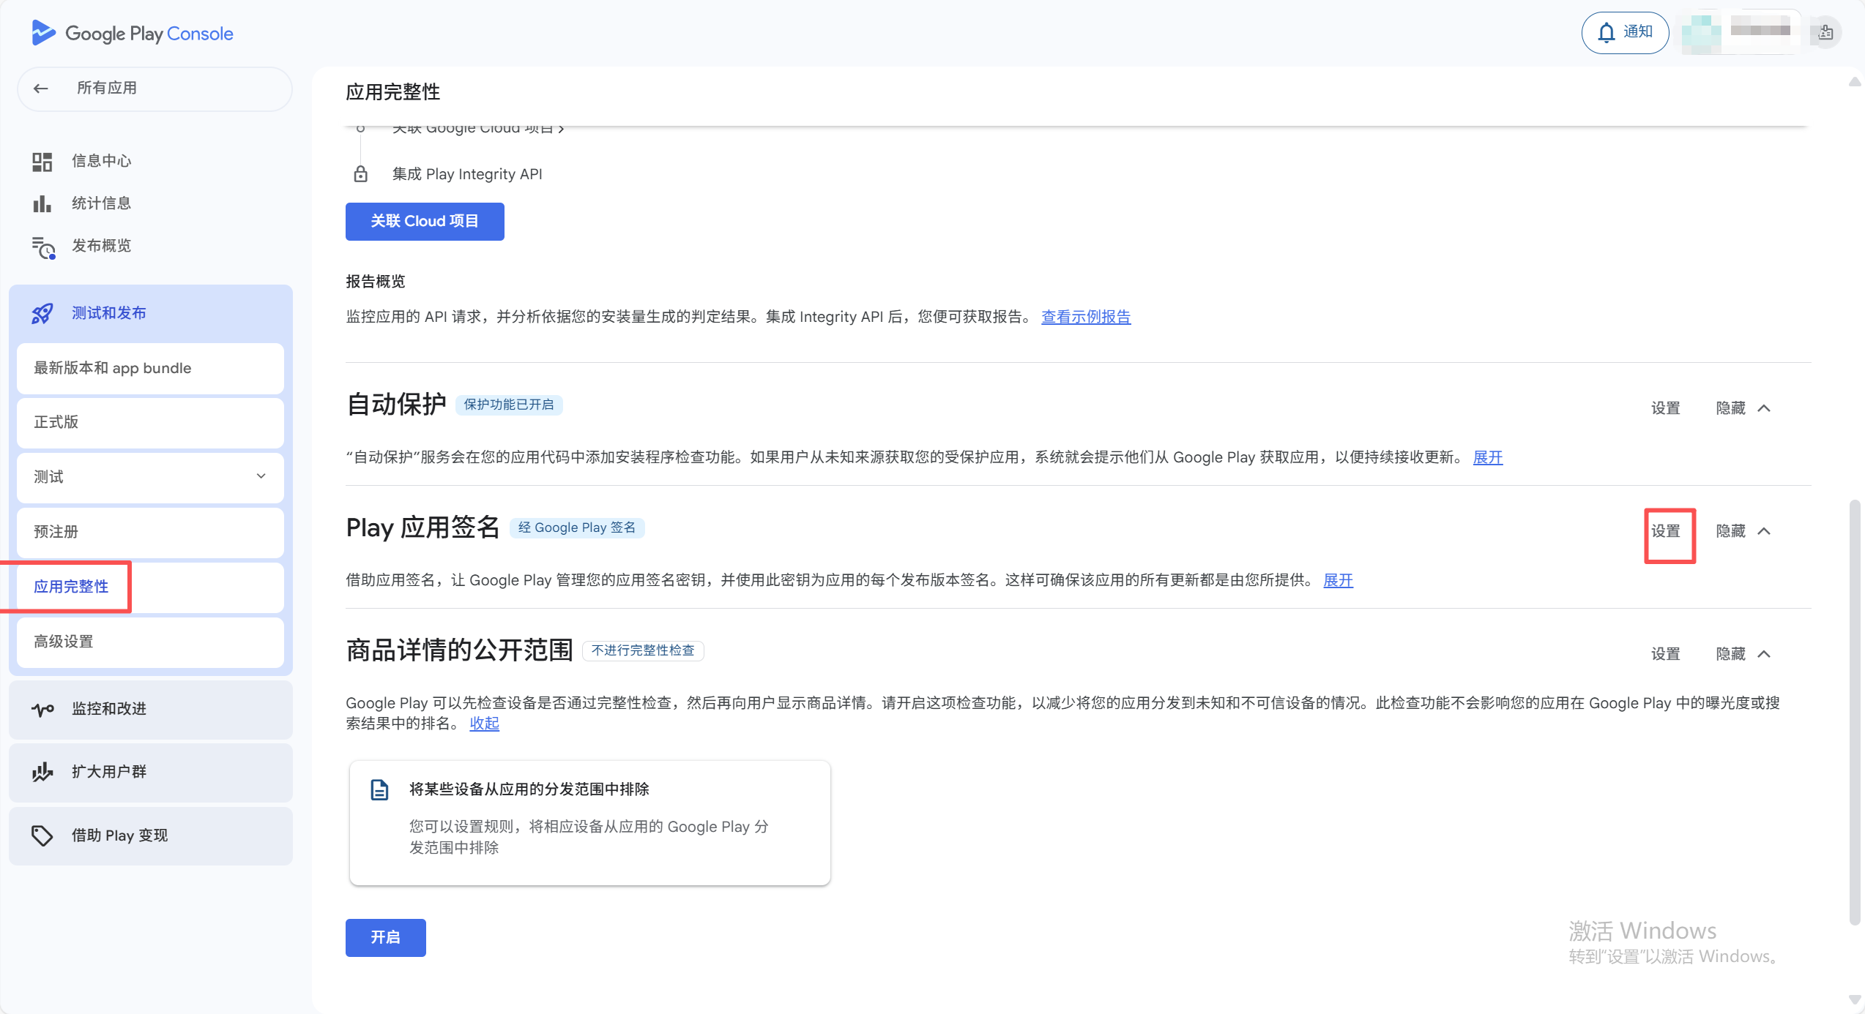Click the 关联 Cloud 项目 button
This screenshot has width=1865, height=1014.
coord(425,222)
